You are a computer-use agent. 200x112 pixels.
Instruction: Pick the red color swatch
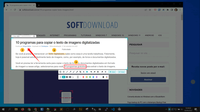click(x=83, y=77)
